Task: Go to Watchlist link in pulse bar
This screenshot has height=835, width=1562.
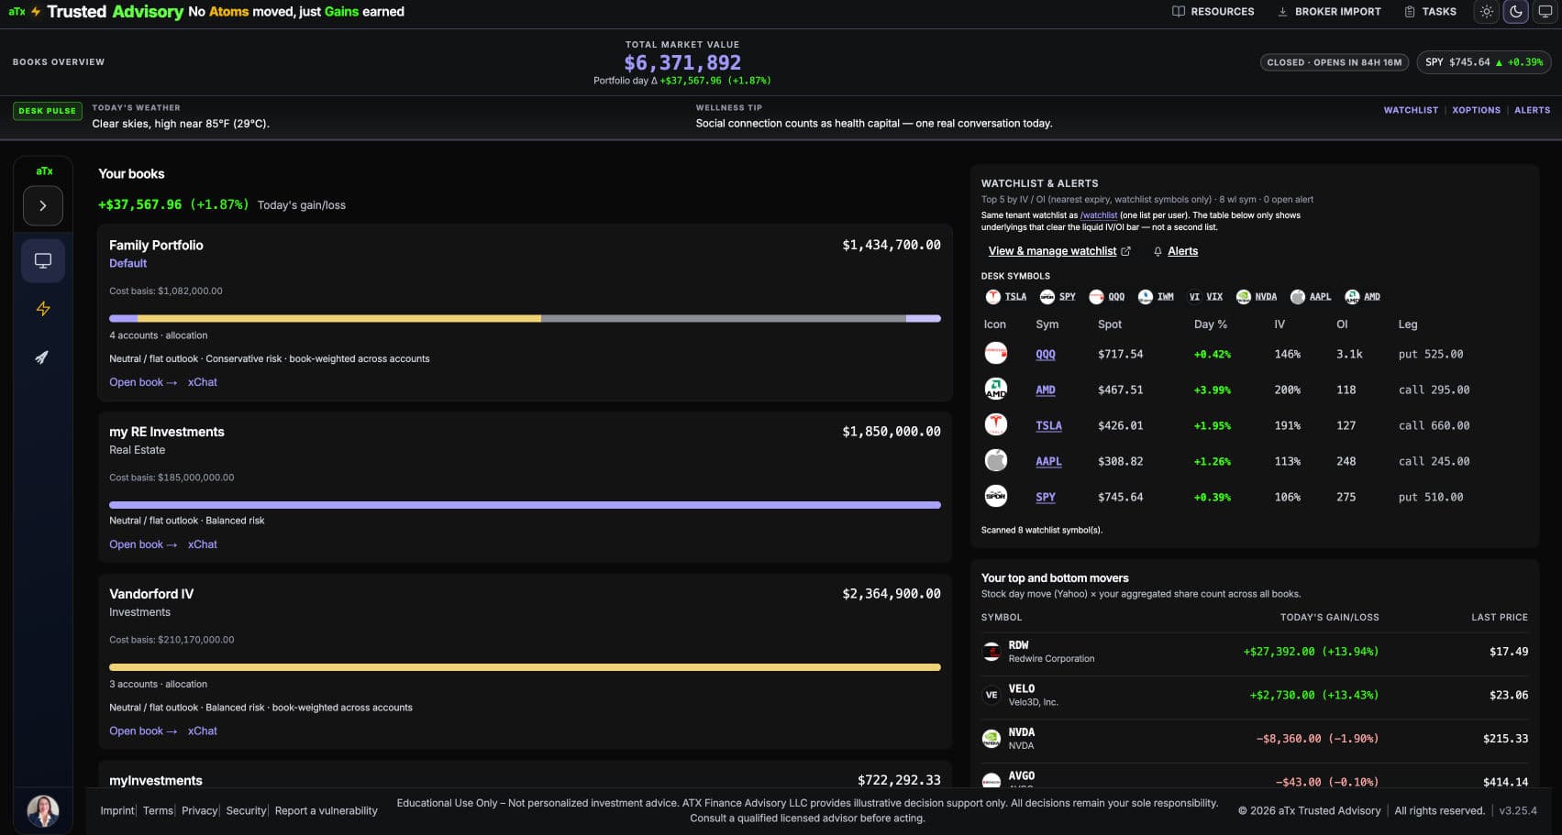Action: click(1411, 110)
